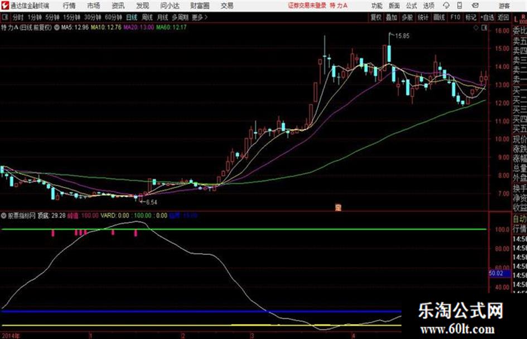Open the 公式 menu

coord(412,6)
